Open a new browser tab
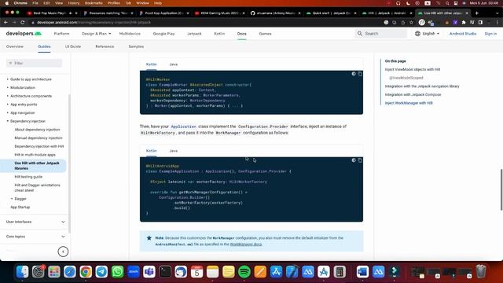 (477, 13)
